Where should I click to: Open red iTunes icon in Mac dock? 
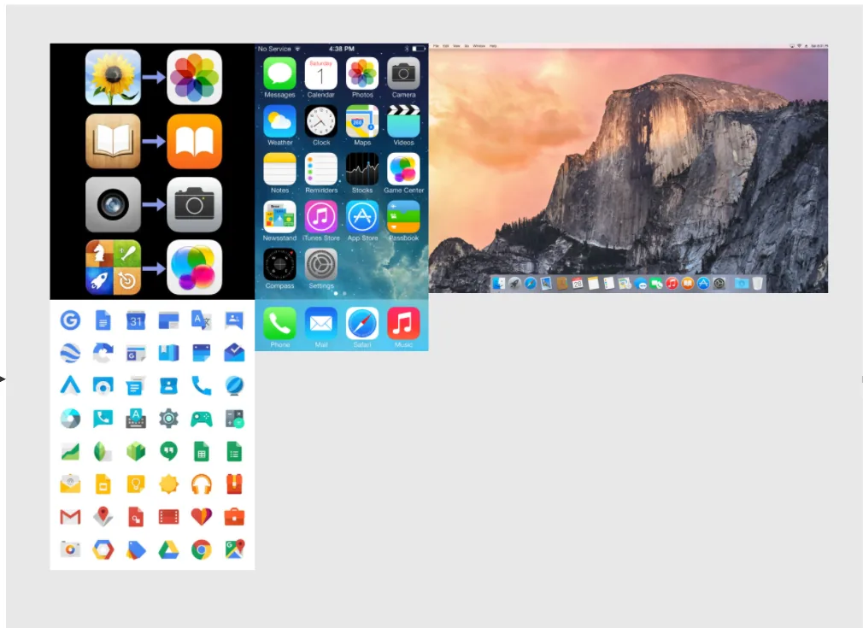click(672, 283)
